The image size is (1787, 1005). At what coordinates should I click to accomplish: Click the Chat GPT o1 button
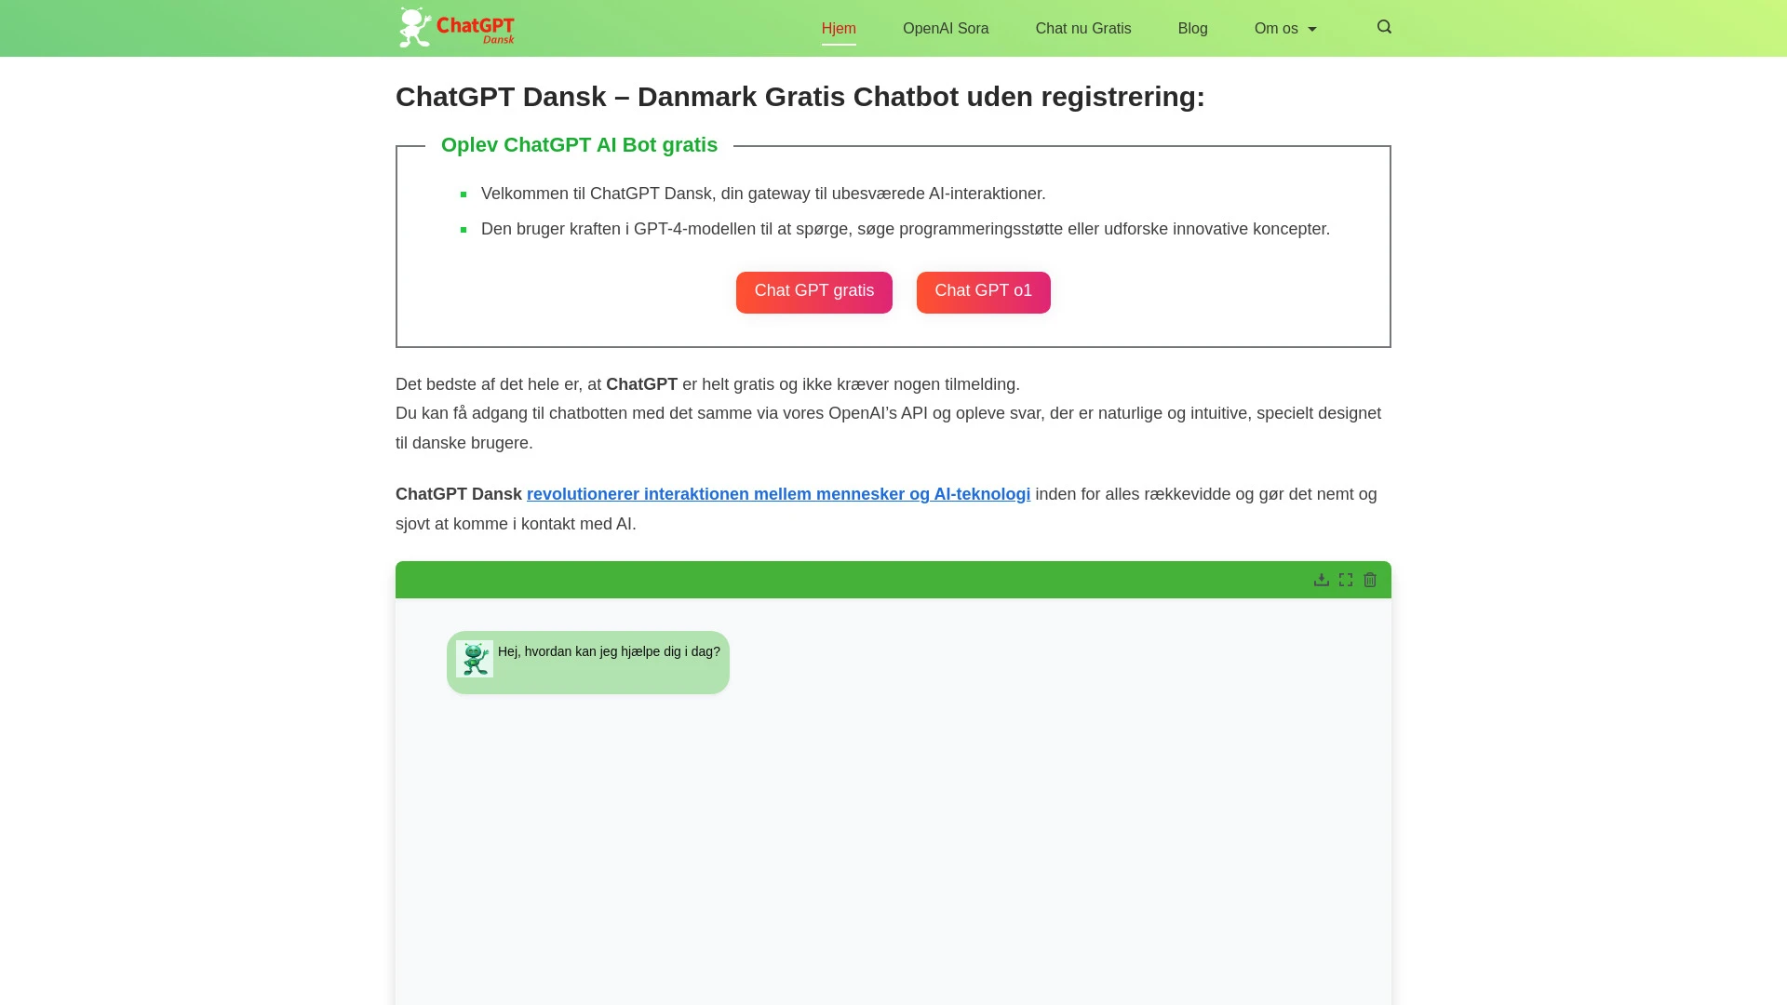pos(983,292)
